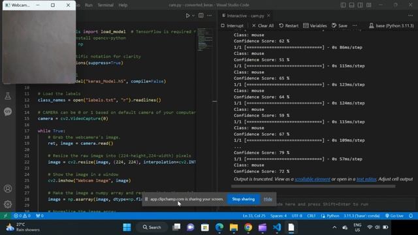Change encoding via UTF-8
Image resolution: width=418 pixels, height=235 pixels.
coord(297,216)
